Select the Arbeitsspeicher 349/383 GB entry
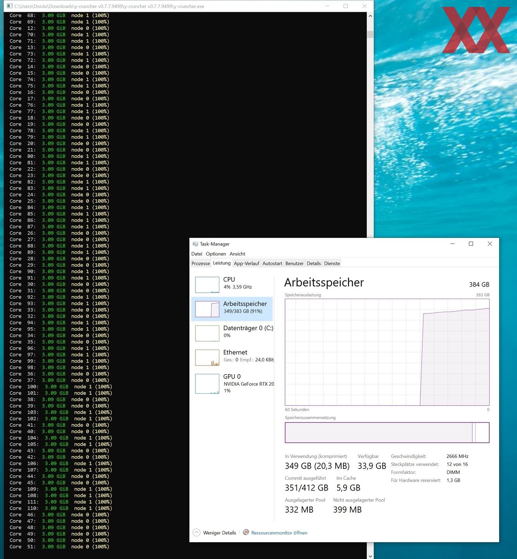This screenshot has width=517, height=559. tap(232, 309)
